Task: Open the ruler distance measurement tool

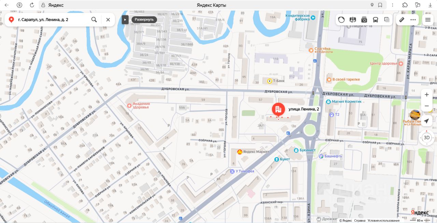Action: (402, 19)
